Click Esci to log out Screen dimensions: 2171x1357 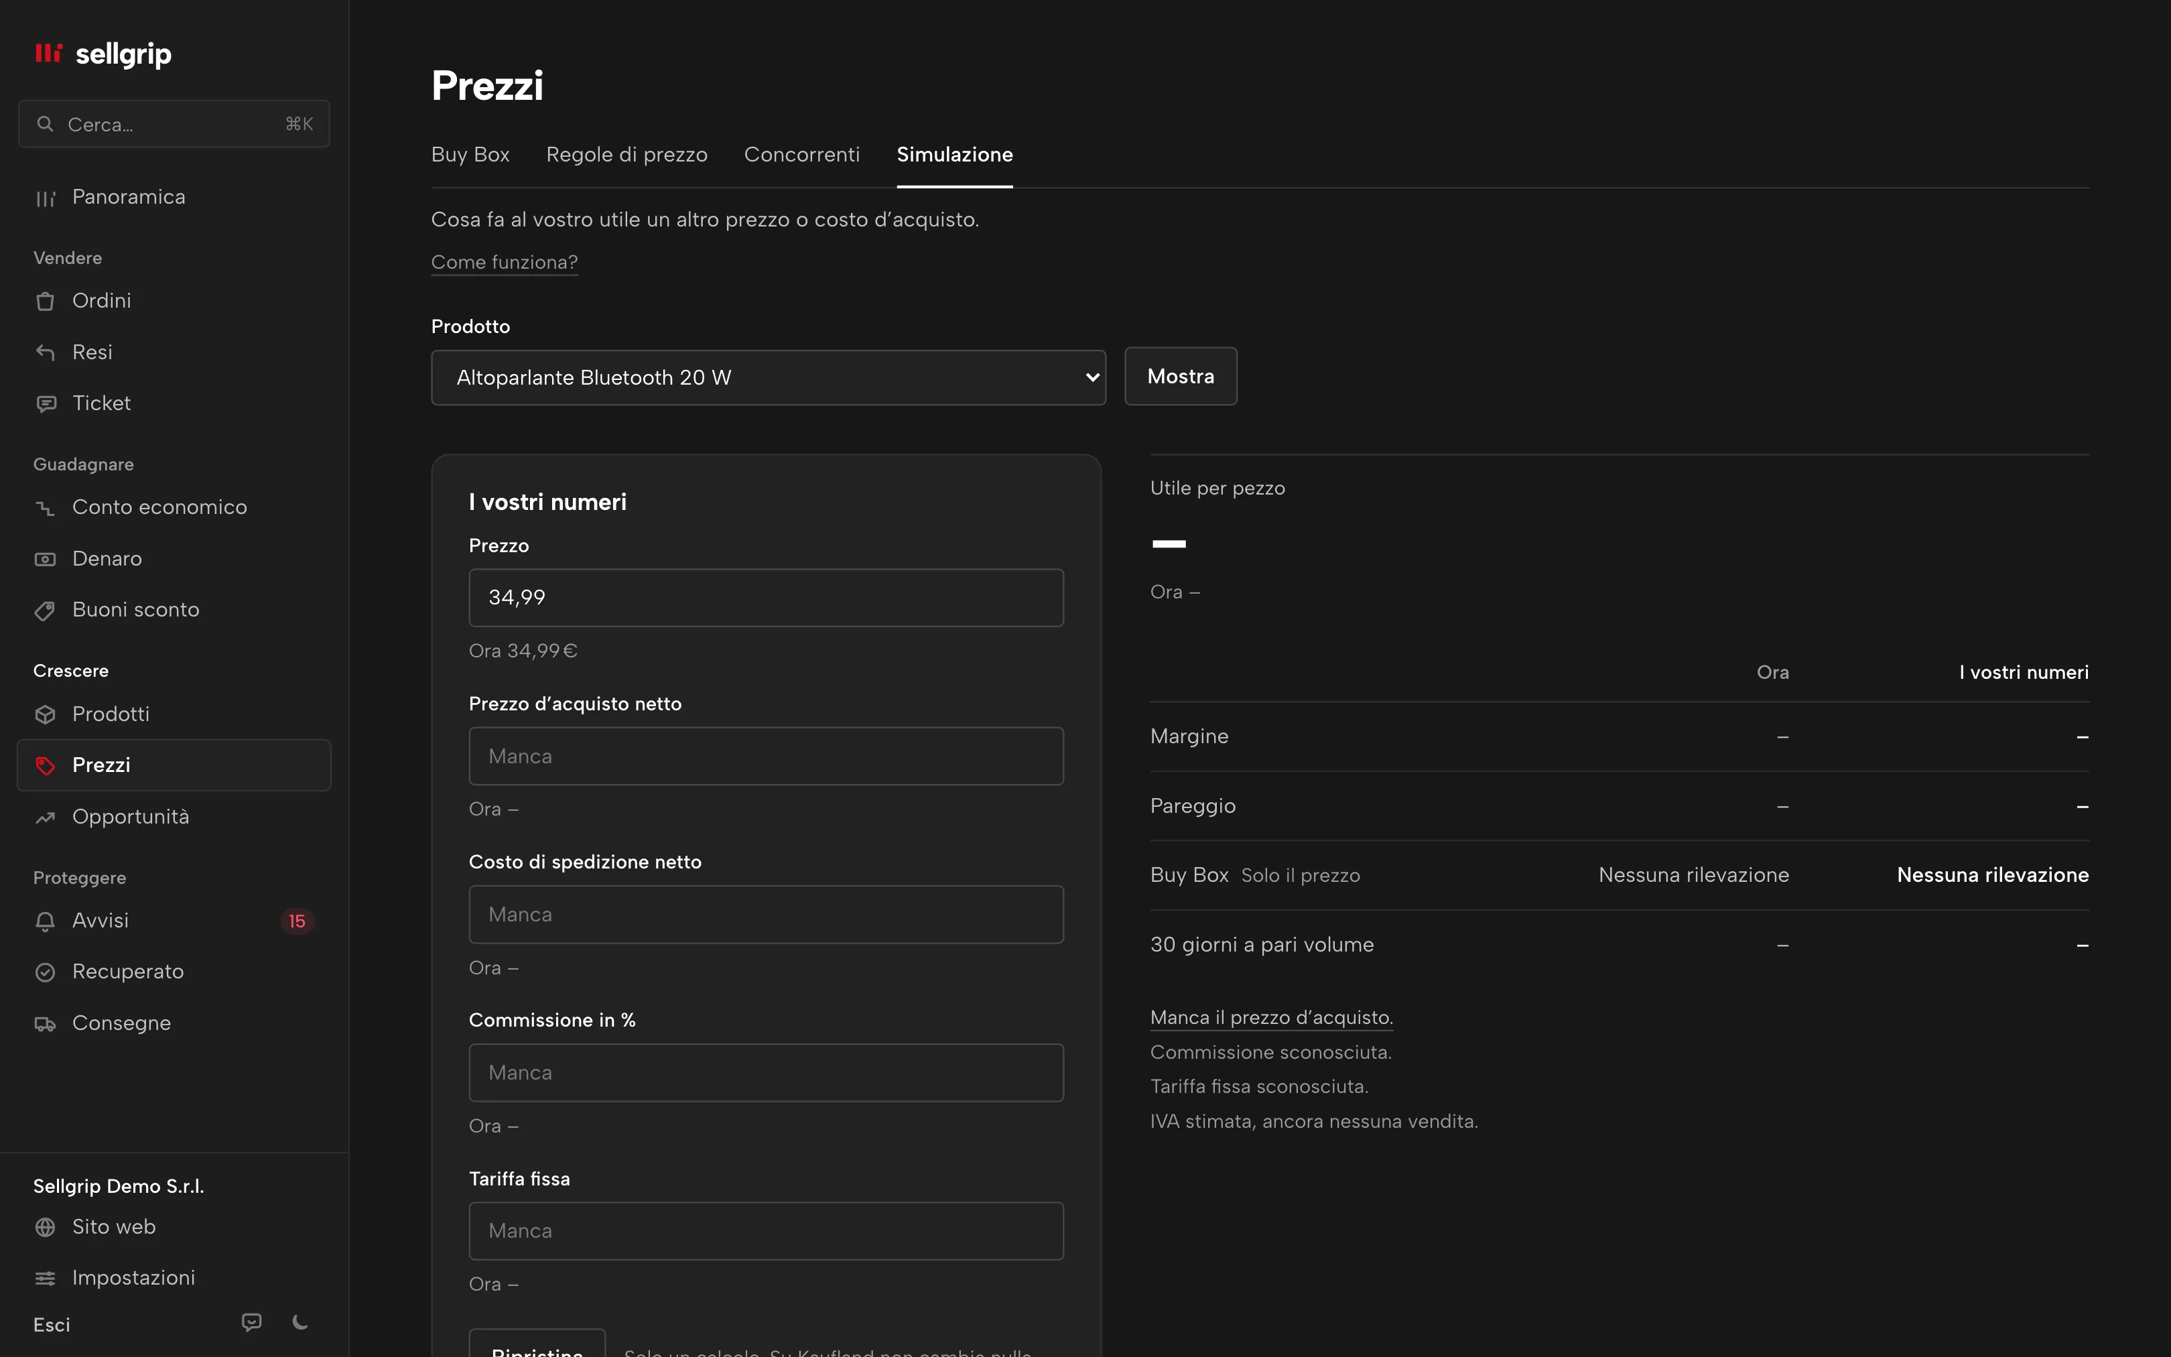52,1325
